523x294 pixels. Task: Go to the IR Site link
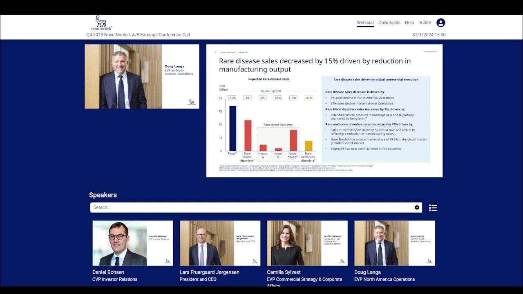[425, 23]
